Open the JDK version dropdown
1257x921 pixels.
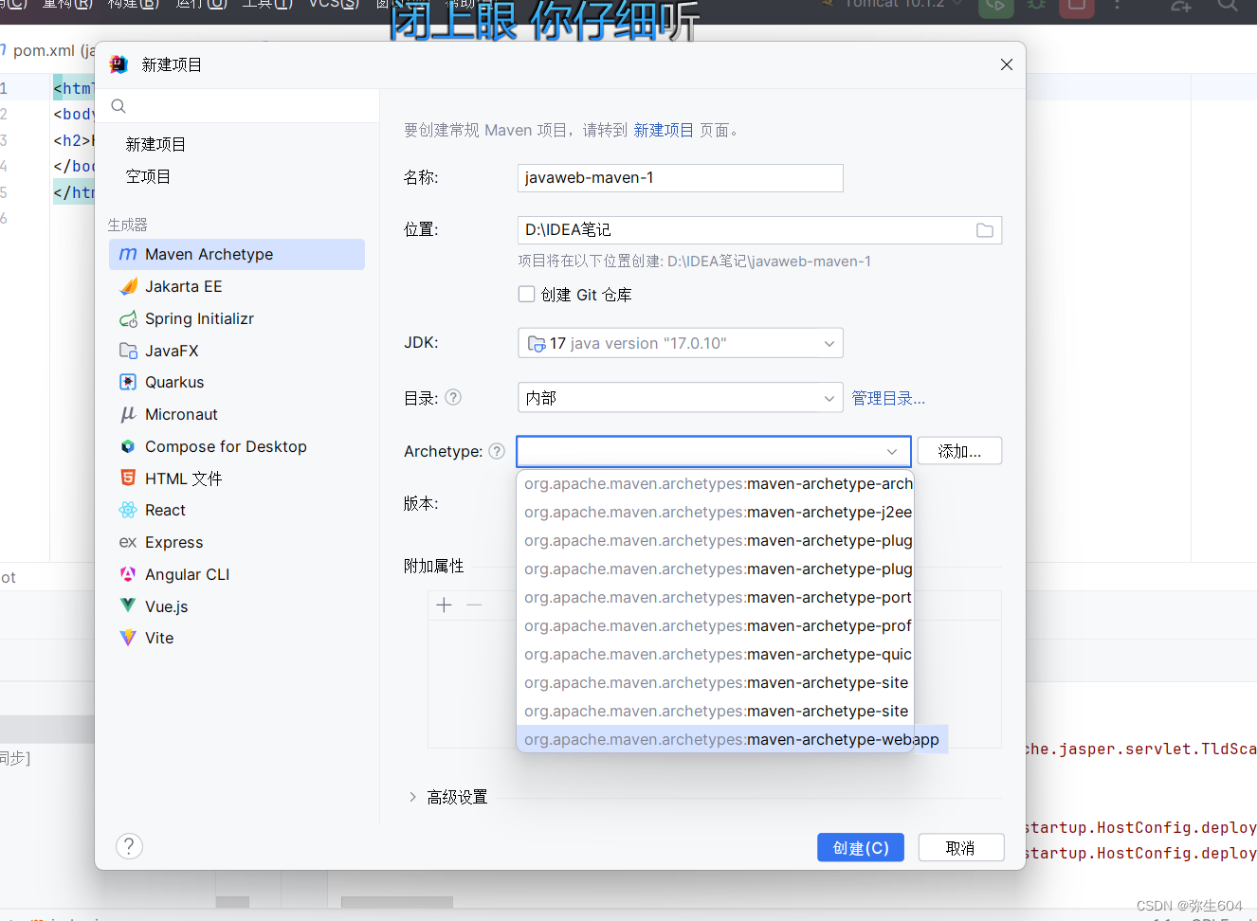(681, 343)
